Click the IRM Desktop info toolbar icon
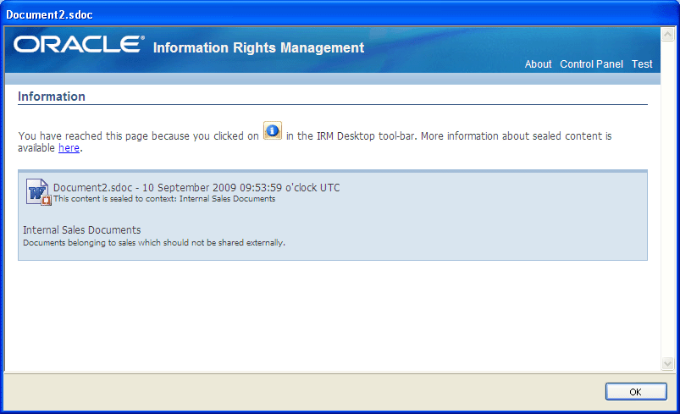This screenshot has height=414, width=680. coord(273,131)
